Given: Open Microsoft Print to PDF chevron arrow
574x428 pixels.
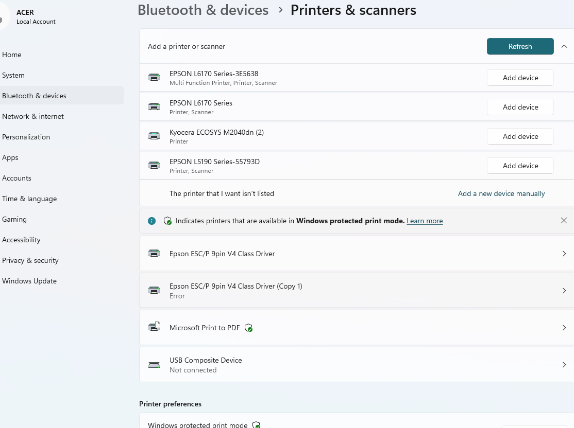Looking at the screenshot, I should [564, 328].
